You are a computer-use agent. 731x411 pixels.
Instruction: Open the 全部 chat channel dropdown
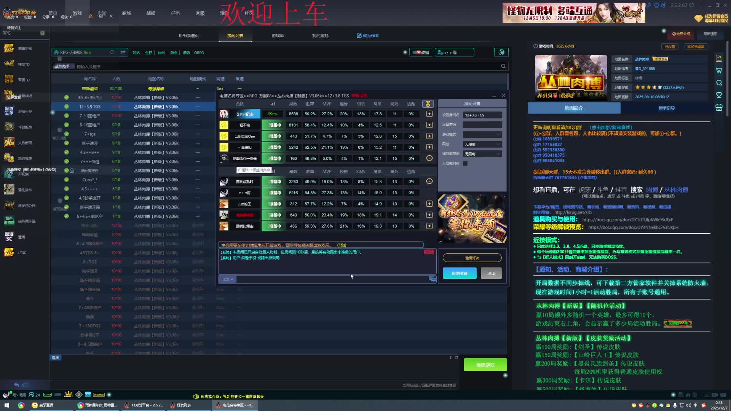click(228, 279)
